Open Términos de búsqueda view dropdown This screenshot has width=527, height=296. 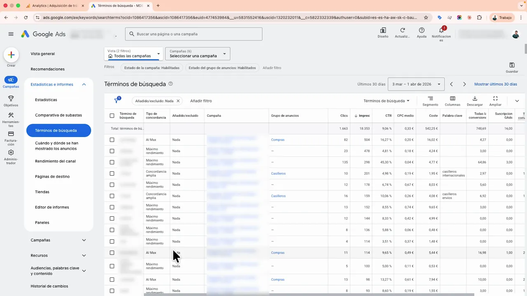point(387,101)
